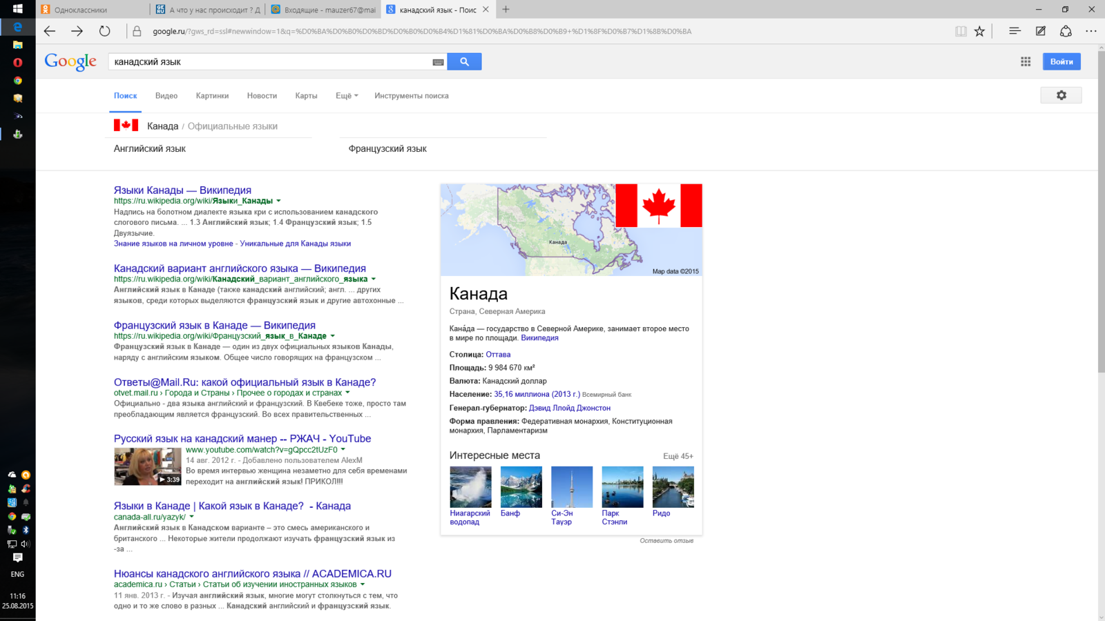Viewport: 1105px width, 621px height.
Task: Expand dropdown arrow after Французский_язык_в_Канаде URL
Action: (332, 336)
